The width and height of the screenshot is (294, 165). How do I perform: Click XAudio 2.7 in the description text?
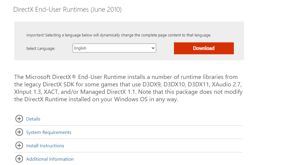226,84
